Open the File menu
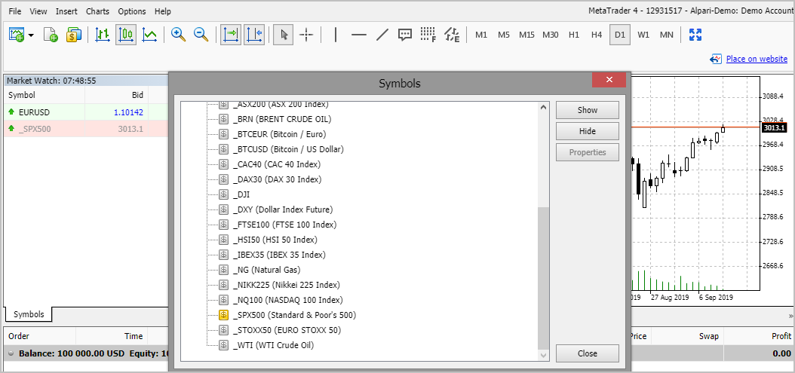The image size is (795, 373). coord(15,11)
